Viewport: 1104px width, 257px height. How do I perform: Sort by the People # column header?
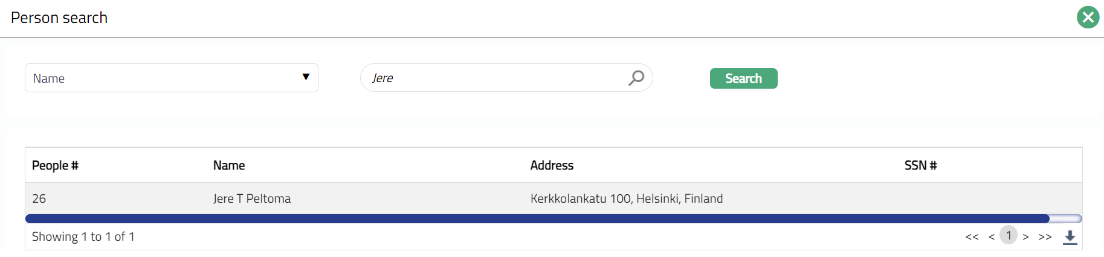(x=55, y=165)
